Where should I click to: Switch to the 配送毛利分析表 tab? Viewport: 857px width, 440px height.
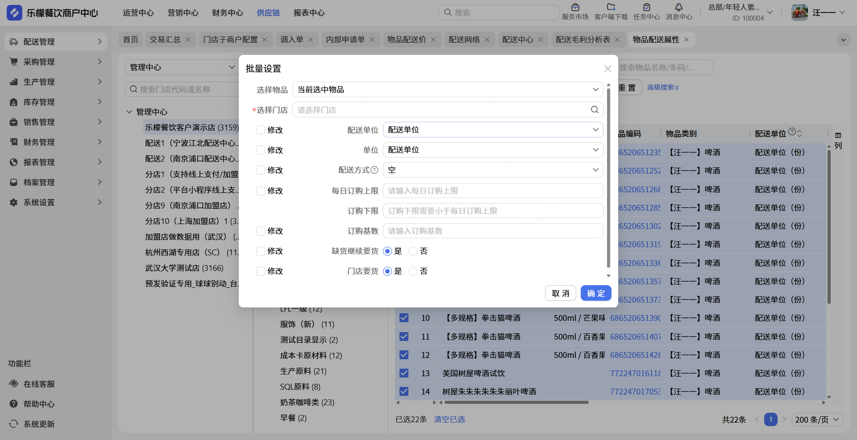click(x=582, y=40)
